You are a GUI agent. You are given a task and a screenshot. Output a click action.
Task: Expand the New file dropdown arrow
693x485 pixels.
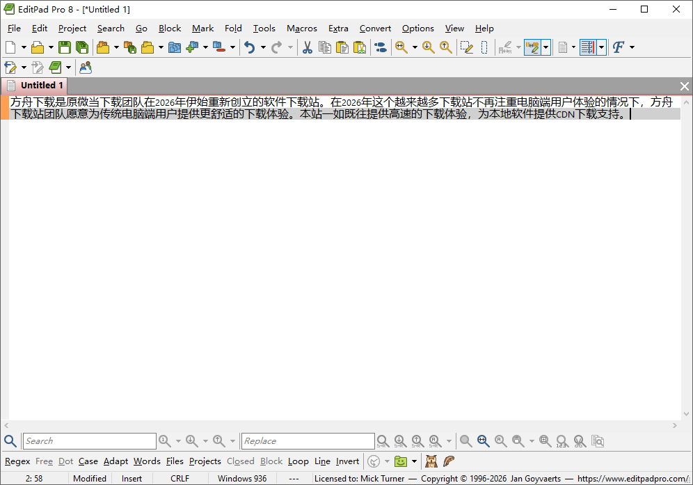click(24, 47)
